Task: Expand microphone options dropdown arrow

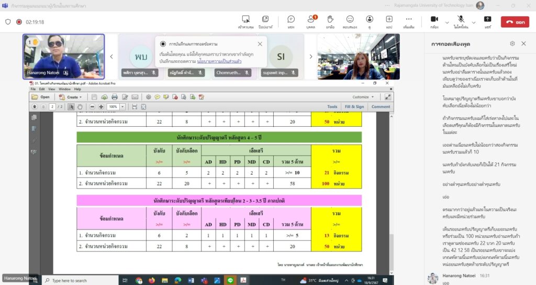Action: (474, 22)
